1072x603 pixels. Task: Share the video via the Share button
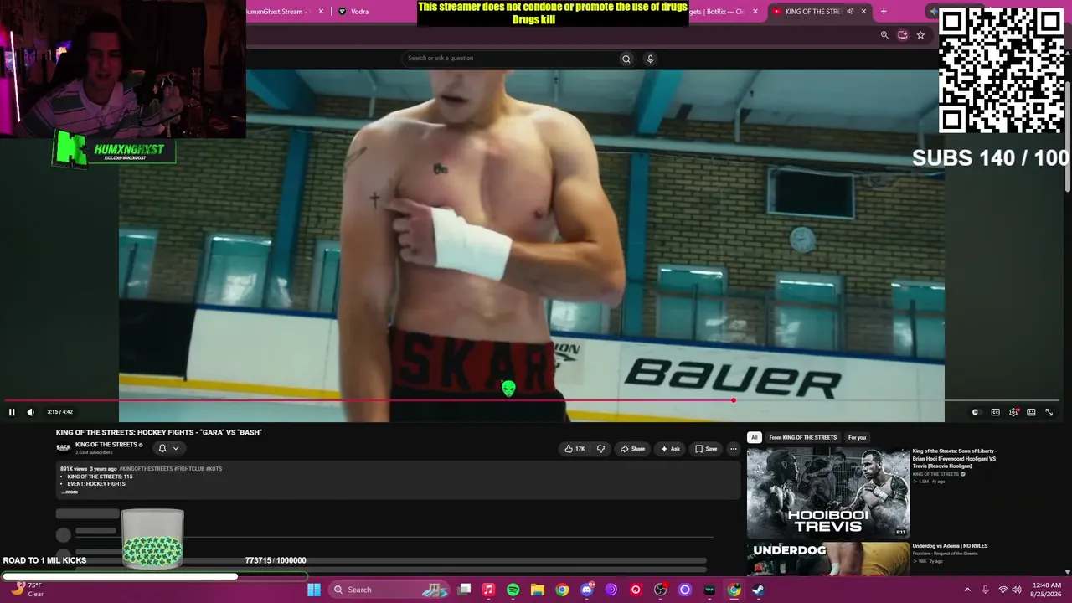[632, 449]
